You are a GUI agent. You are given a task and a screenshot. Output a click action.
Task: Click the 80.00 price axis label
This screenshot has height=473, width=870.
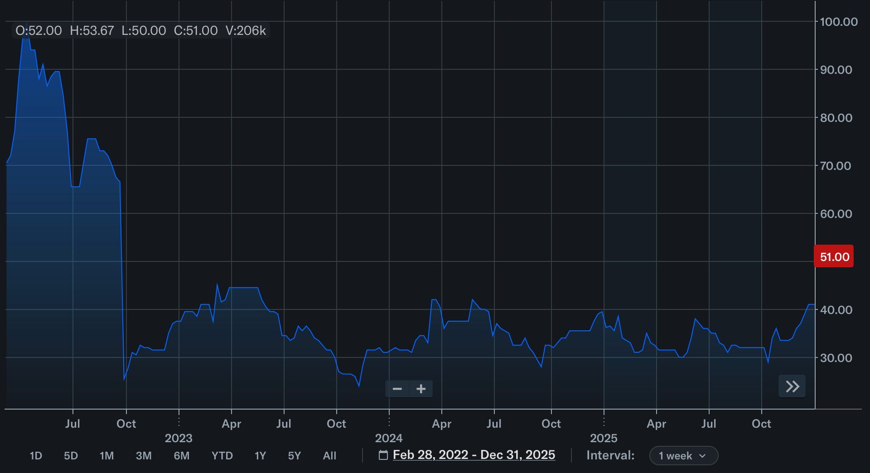tap(836, 118)
